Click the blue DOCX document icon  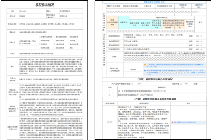click(x=145, y=71)
